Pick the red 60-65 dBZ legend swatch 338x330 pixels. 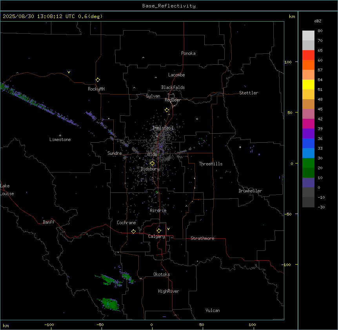[308, 55]
